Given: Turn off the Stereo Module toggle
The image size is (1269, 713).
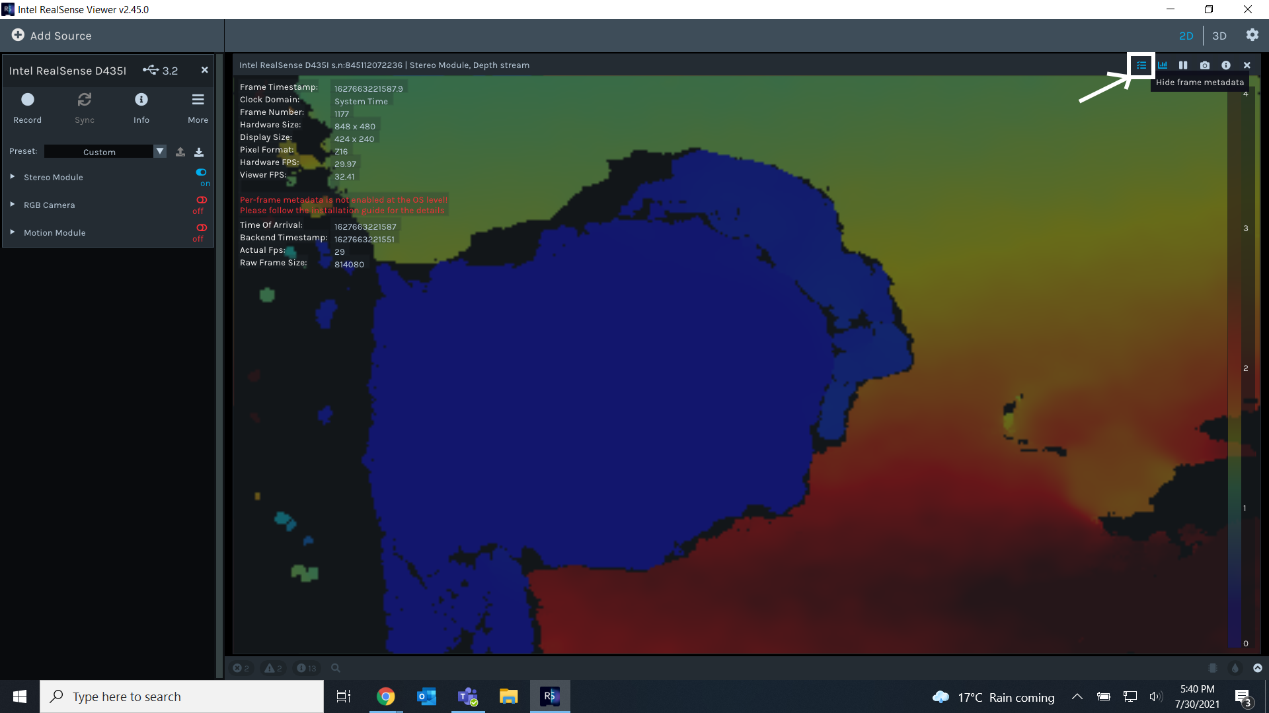Looking at the screenshot, I should click(x=202, y=172).
